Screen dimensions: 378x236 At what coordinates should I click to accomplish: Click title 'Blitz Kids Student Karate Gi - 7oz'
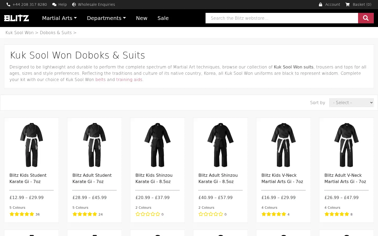click(28, 178)
